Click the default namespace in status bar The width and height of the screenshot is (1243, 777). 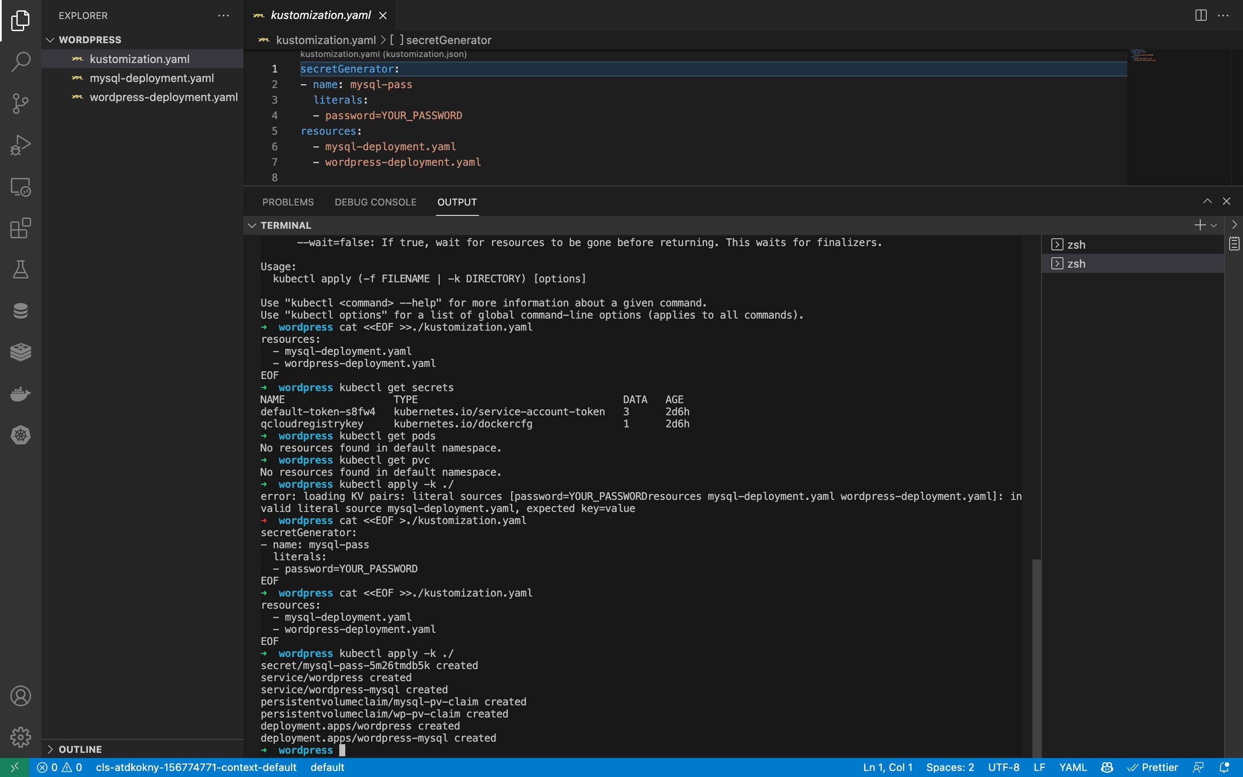click(x=327, y=767)
